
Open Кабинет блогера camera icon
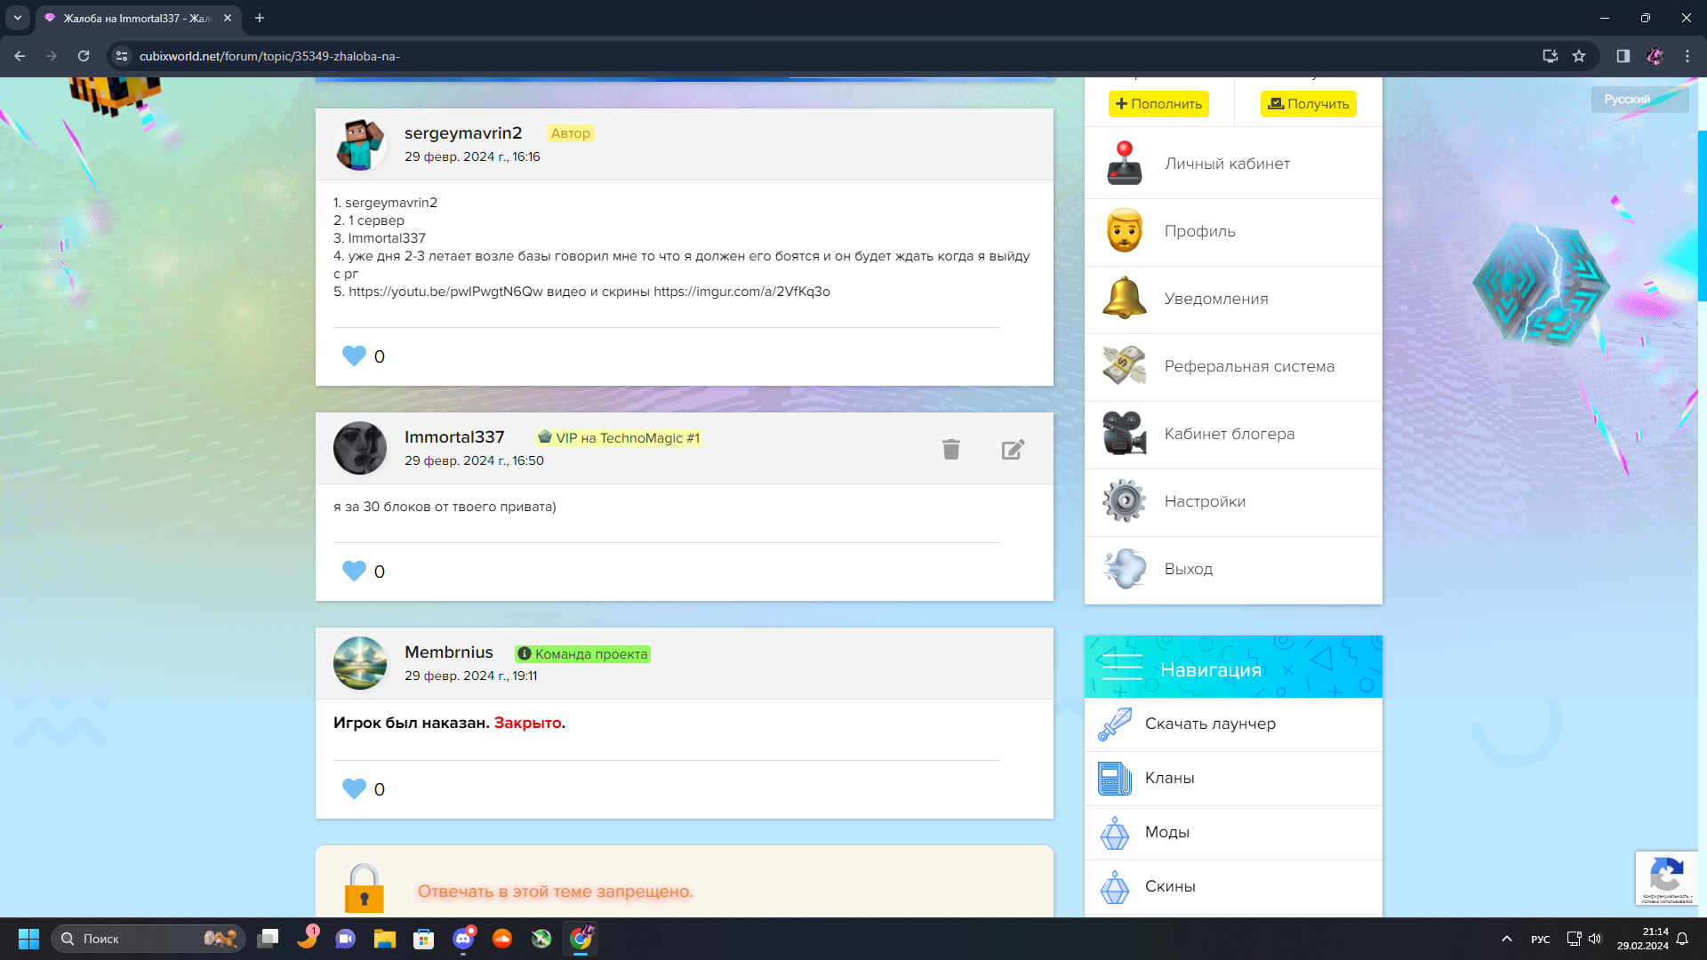(1125, 434)
